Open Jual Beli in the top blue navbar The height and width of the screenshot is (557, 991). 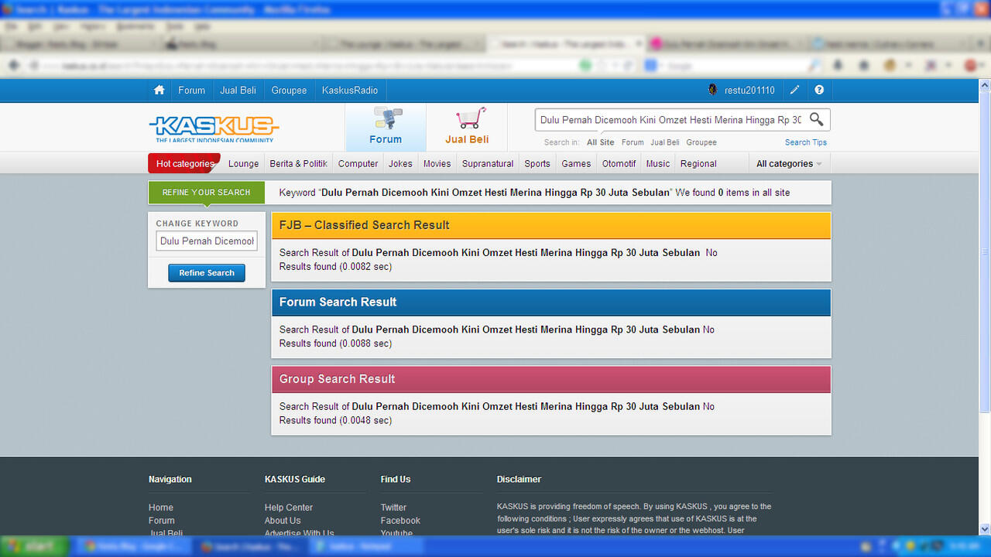coord(238,91)
